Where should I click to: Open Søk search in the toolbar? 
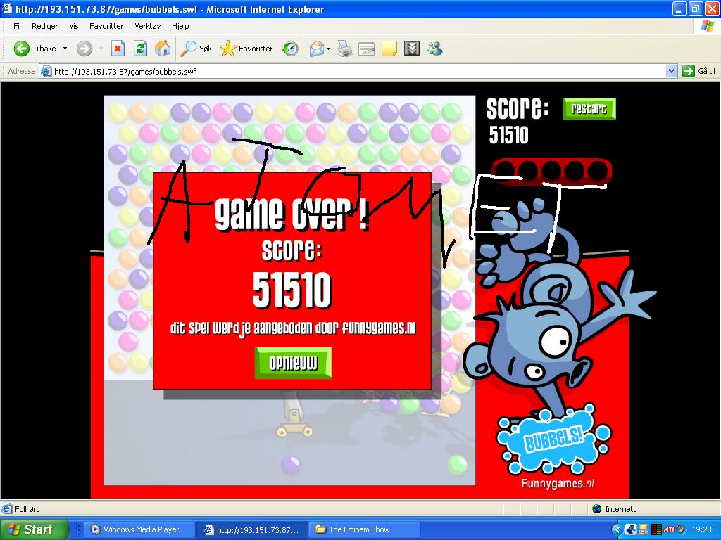click(x=196, y=49)
